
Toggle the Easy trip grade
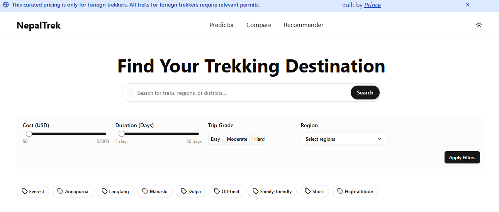[215, 139]
